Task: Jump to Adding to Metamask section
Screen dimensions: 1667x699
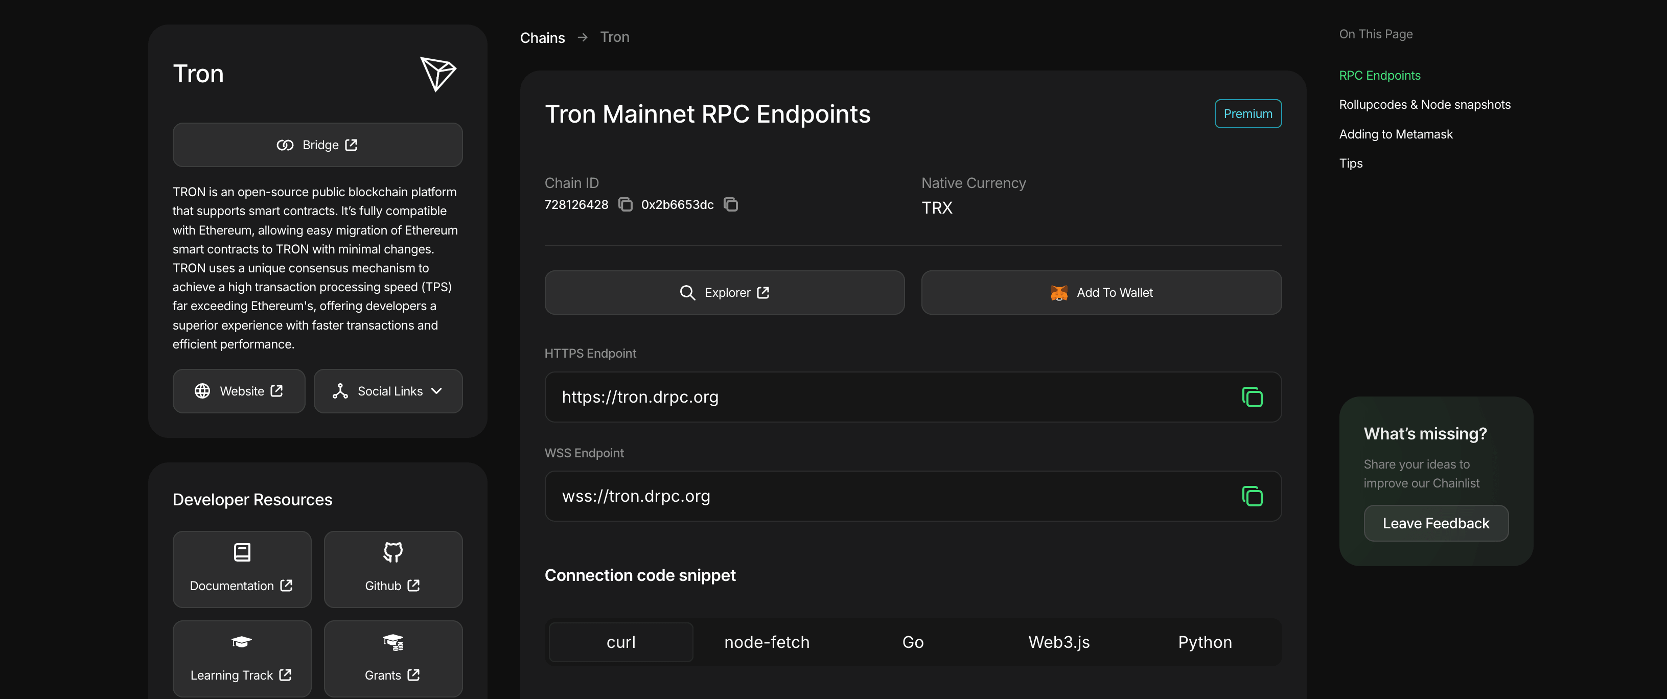Action: 1395,134
